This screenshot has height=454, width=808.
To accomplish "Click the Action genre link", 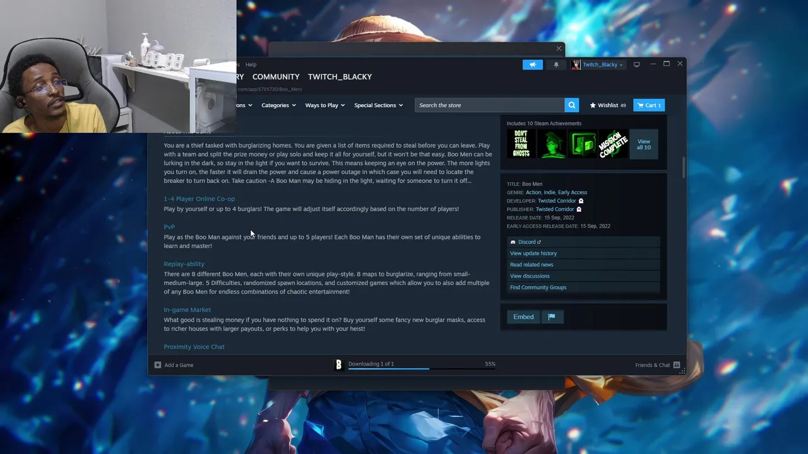I will tap(533, 192).
